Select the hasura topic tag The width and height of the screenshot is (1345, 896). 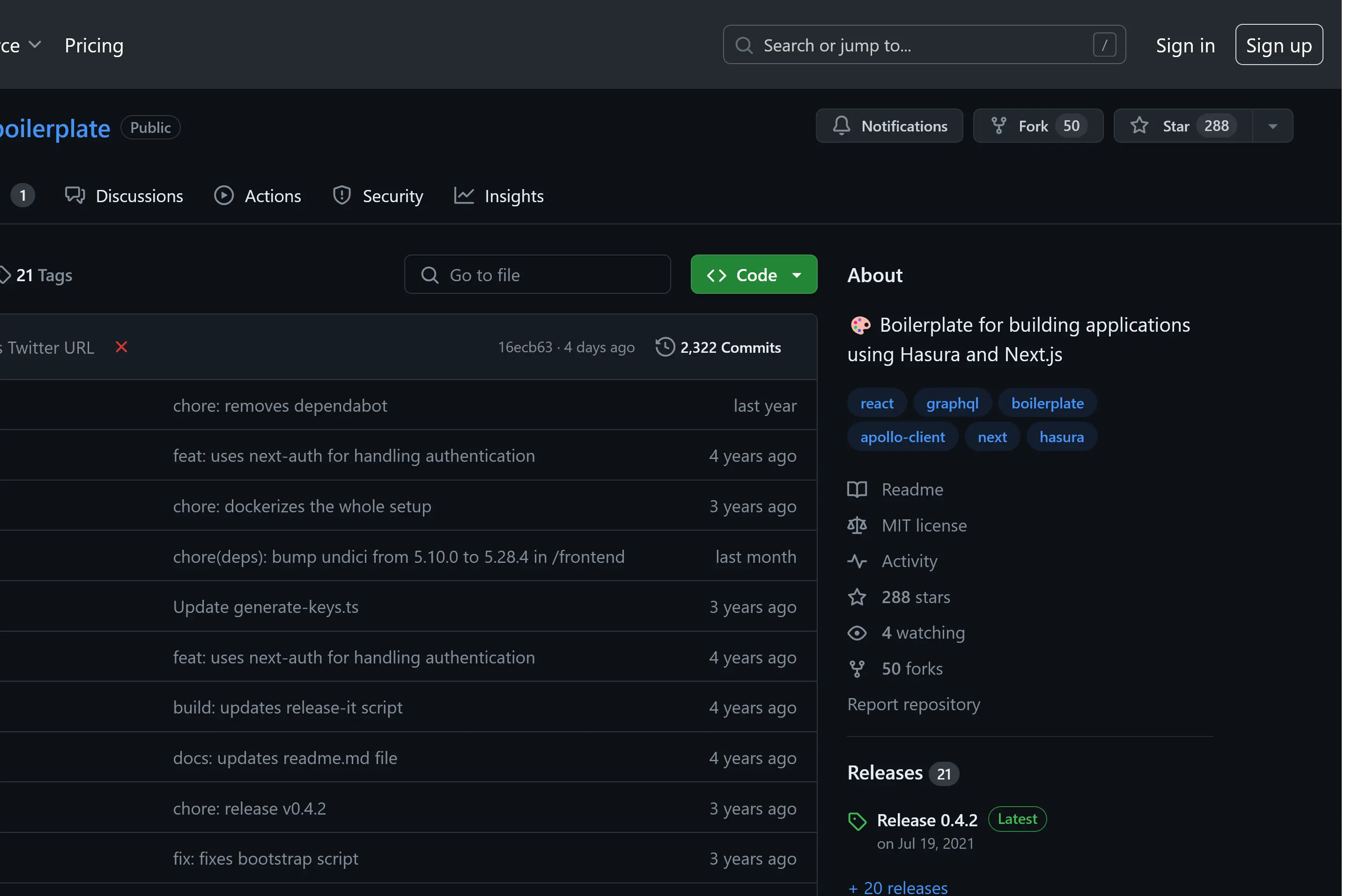tap(1061, 437)
